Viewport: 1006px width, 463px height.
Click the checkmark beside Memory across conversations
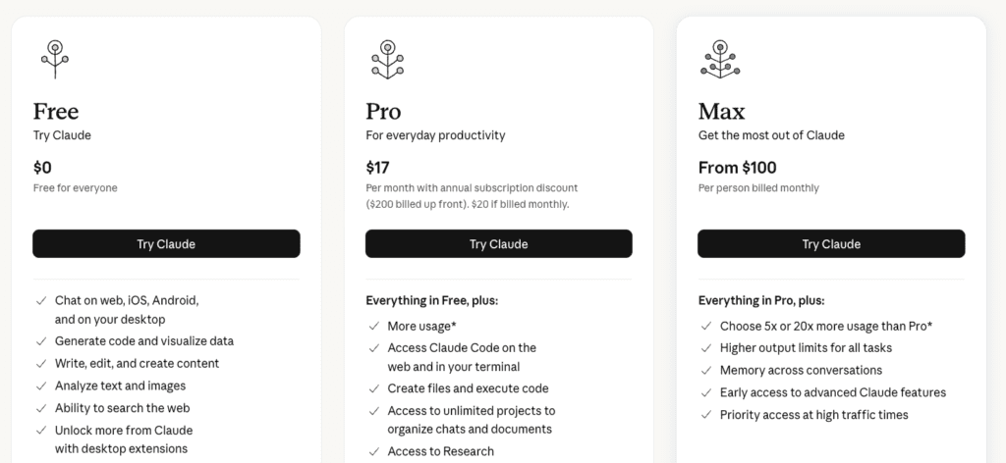pyautogui.click(x=706, y=371)
